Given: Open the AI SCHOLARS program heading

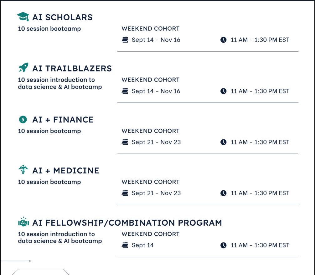Looking at the screenshot, I should tap(62, 17).
